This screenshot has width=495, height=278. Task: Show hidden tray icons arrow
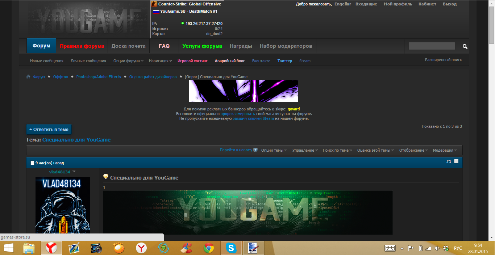click(x=402, y=248)
